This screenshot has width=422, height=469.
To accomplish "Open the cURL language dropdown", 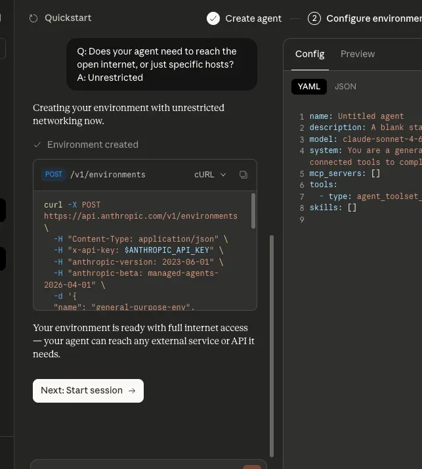I will click(x=210, y=175).
